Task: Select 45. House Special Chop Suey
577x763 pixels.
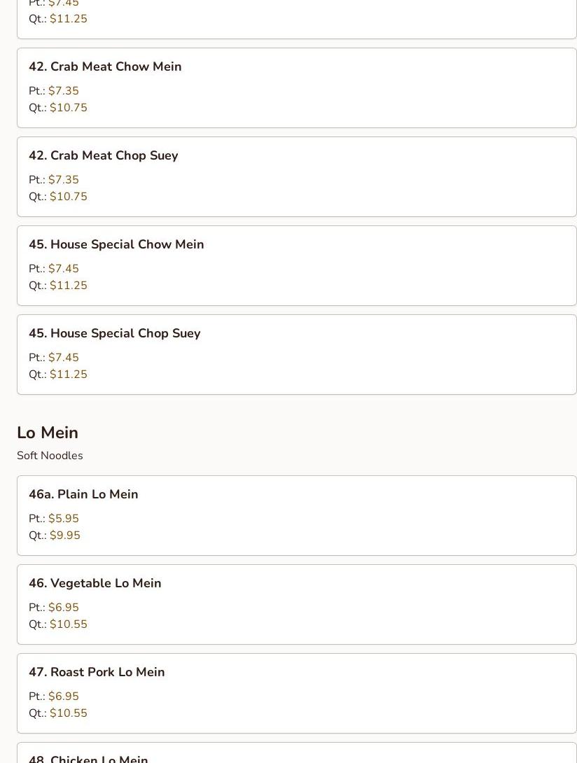Action: [296, 355]
